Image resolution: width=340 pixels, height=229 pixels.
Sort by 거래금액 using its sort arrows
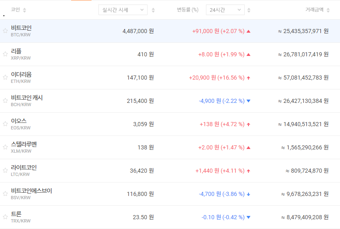click(x=328, y=10)
